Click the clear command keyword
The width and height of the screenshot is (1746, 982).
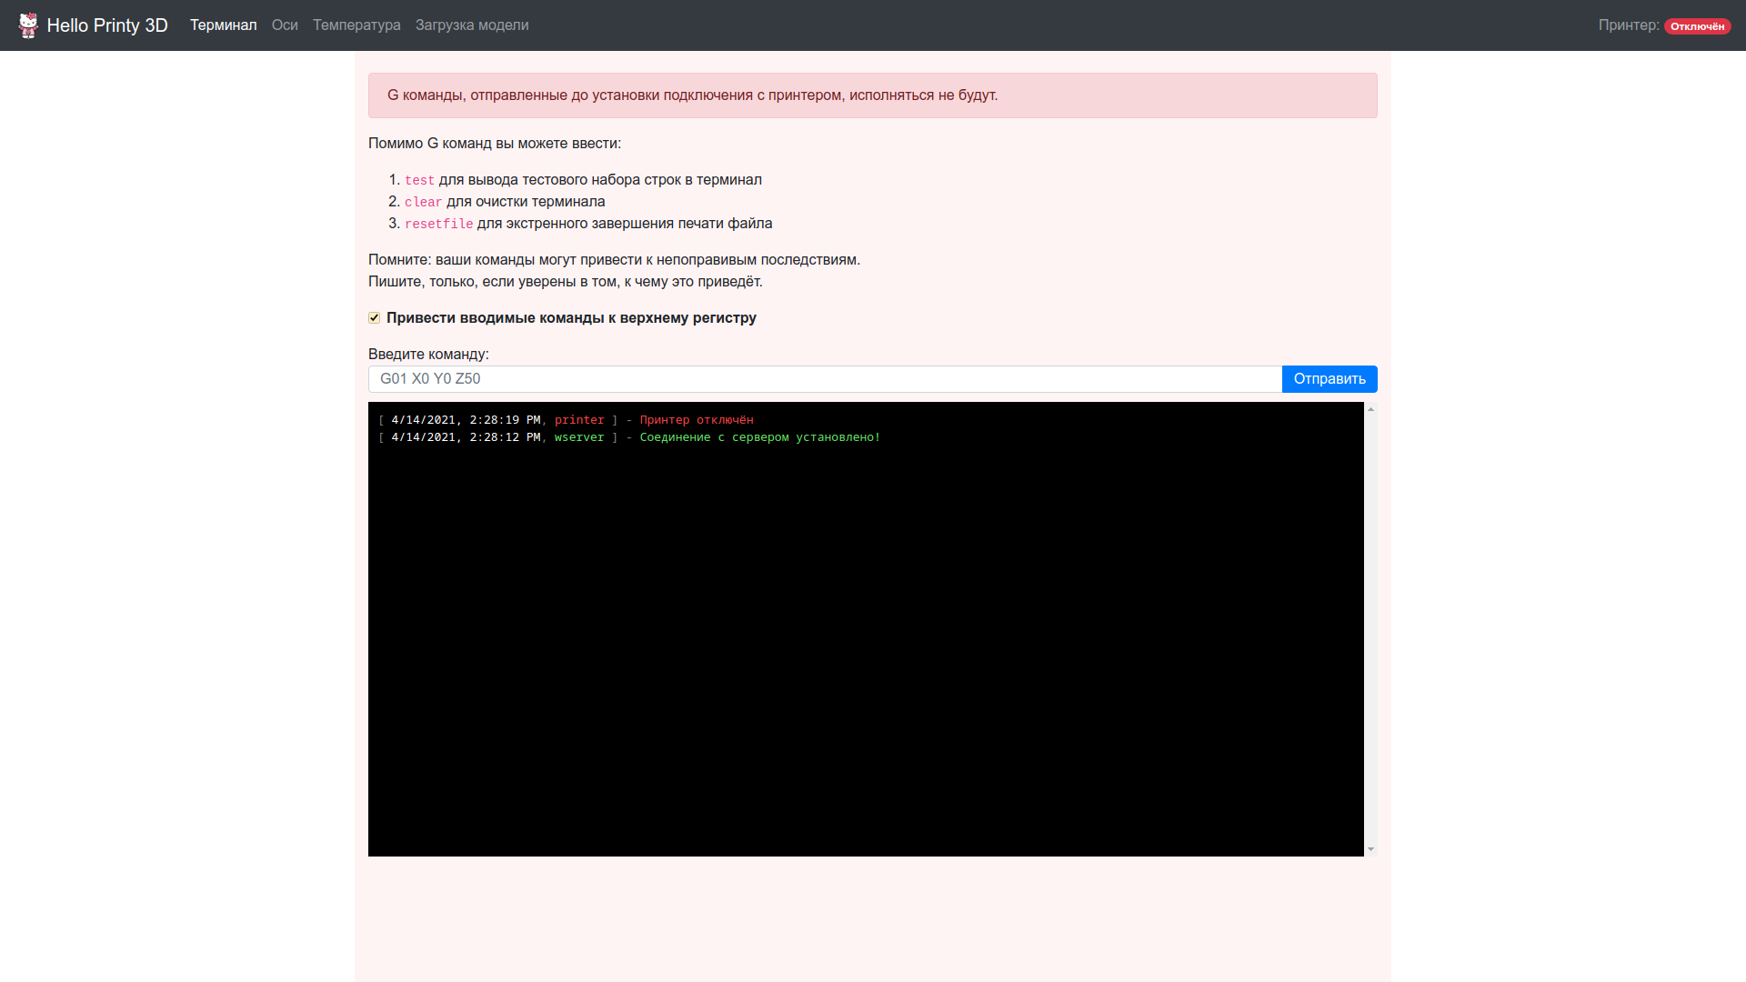(x=423, y=202)
